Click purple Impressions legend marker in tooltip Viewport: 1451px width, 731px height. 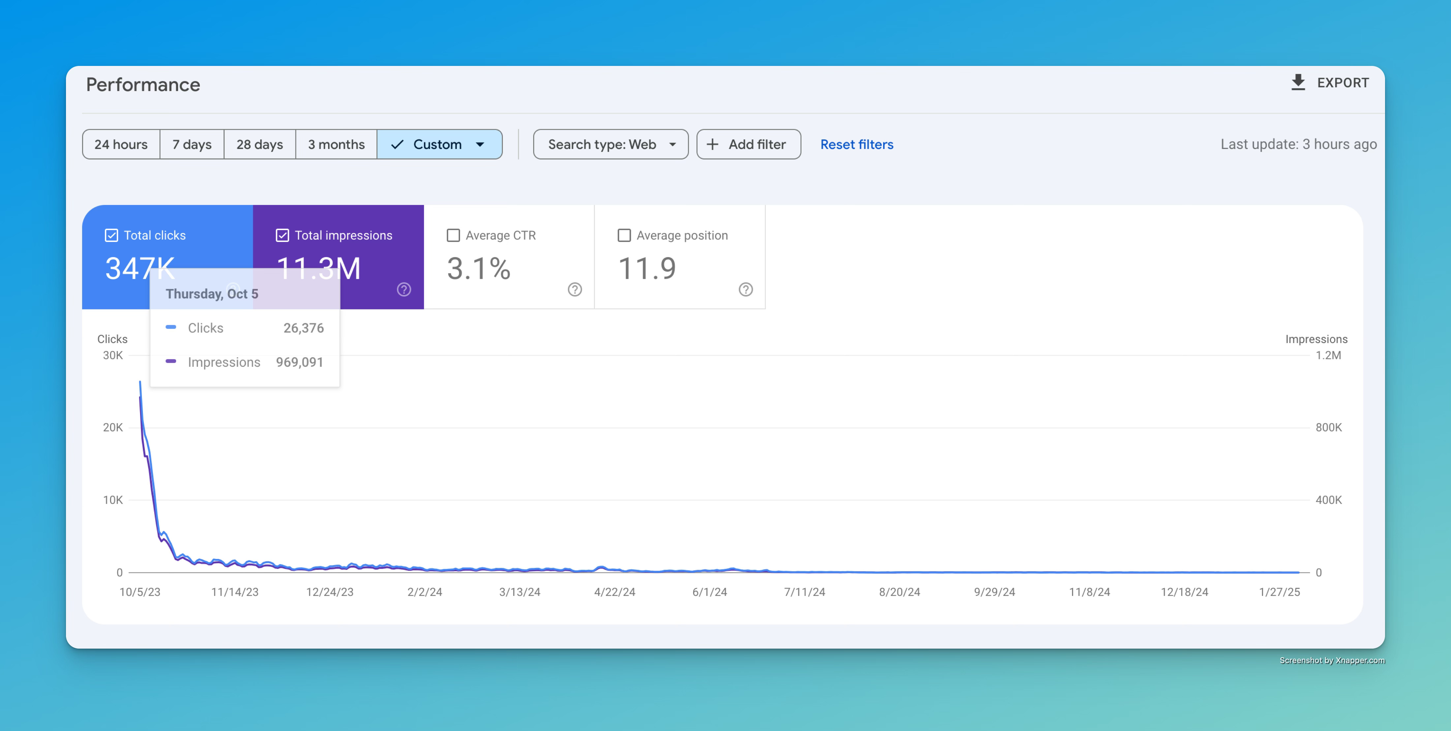[171, 361]
